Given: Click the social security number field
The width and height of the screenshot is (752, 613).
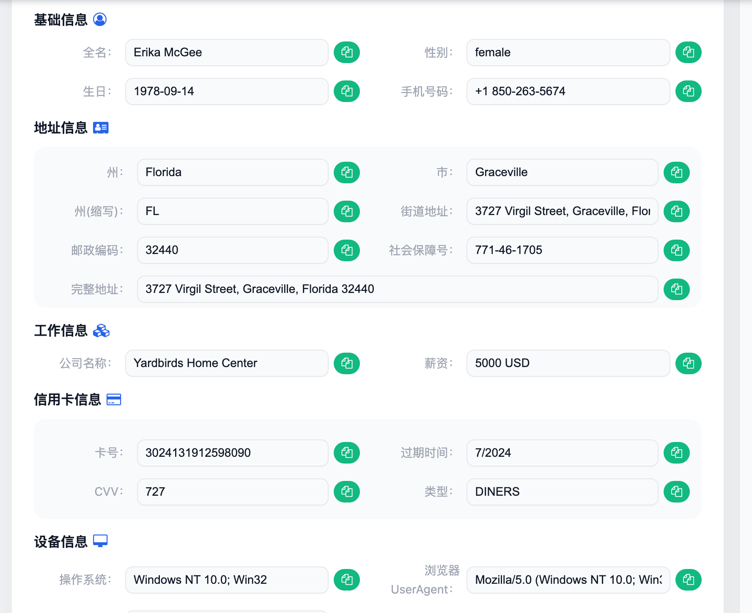Looking at the screenshot, I should tap(563, 250).
